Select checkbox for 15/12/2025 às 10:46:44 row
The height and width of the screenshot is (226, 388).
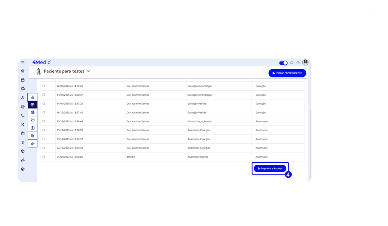pos(44,121)
